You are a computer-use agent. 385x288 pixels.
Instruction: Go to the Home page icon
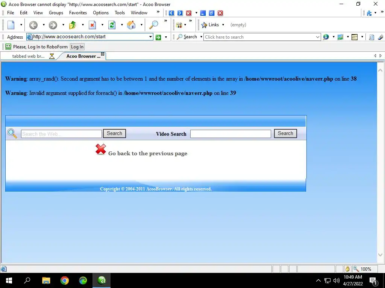tap(131, 25)
